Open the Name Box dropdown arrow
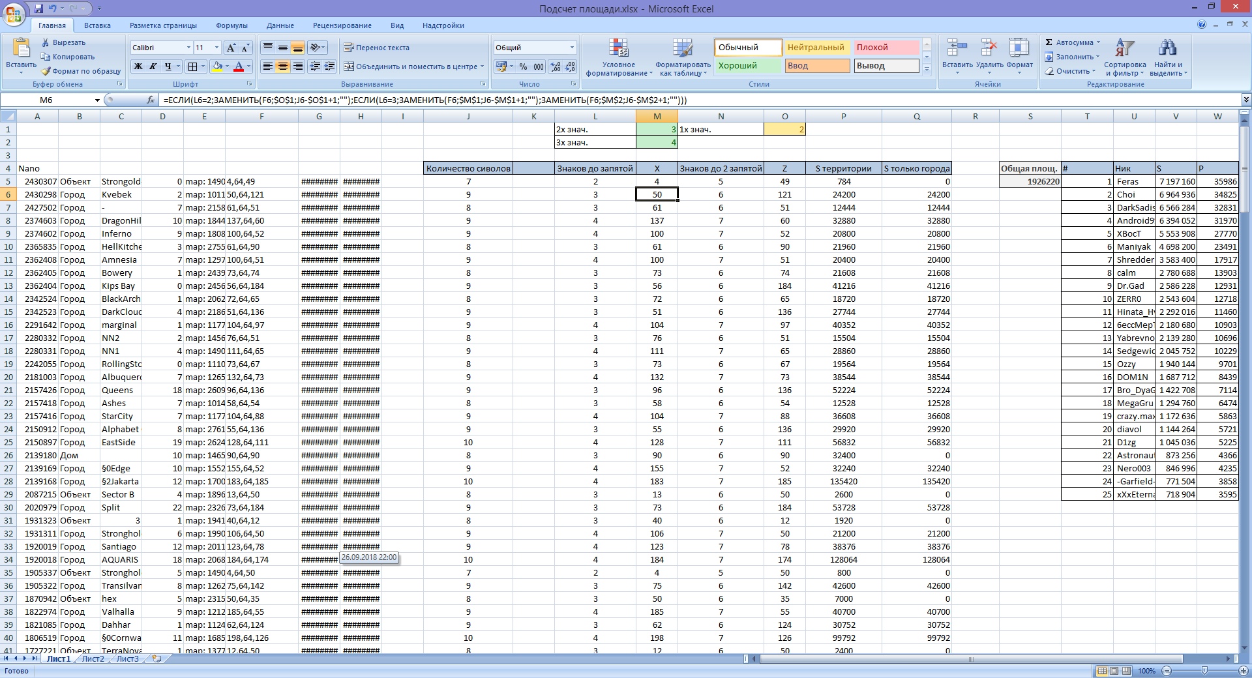 97,100
